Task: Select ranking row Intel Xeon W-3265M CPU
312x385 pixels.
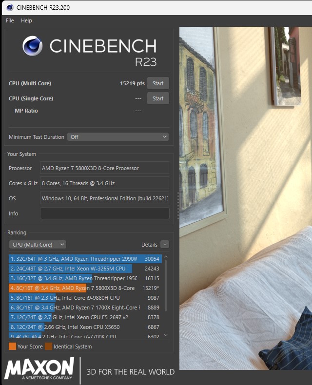Action: pyautogui.click(x=85, y=269)
